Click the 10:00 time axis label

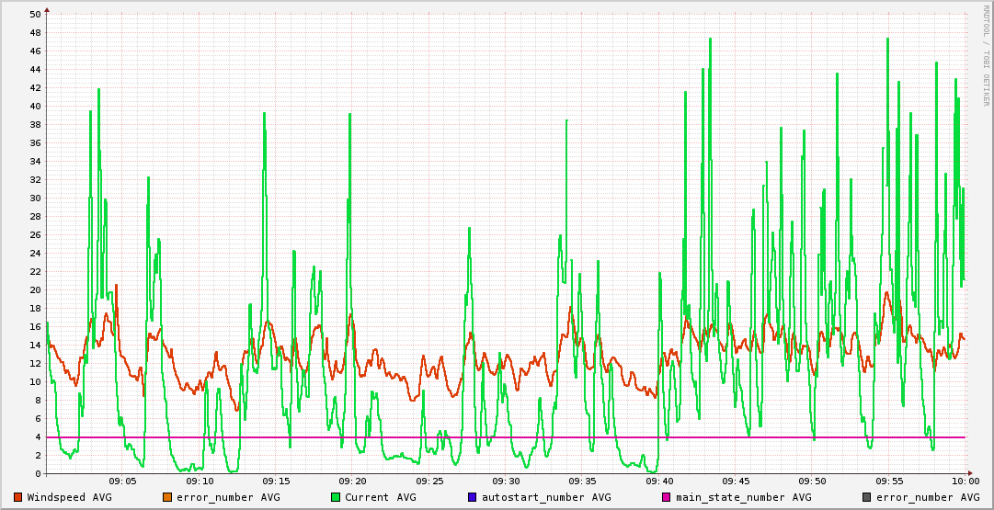pos(965,481)
